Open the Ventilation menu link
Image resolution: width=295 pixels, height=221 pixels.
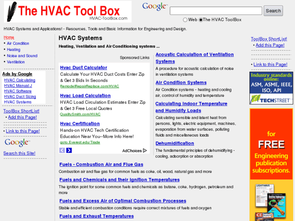click(x=15, y=62)
